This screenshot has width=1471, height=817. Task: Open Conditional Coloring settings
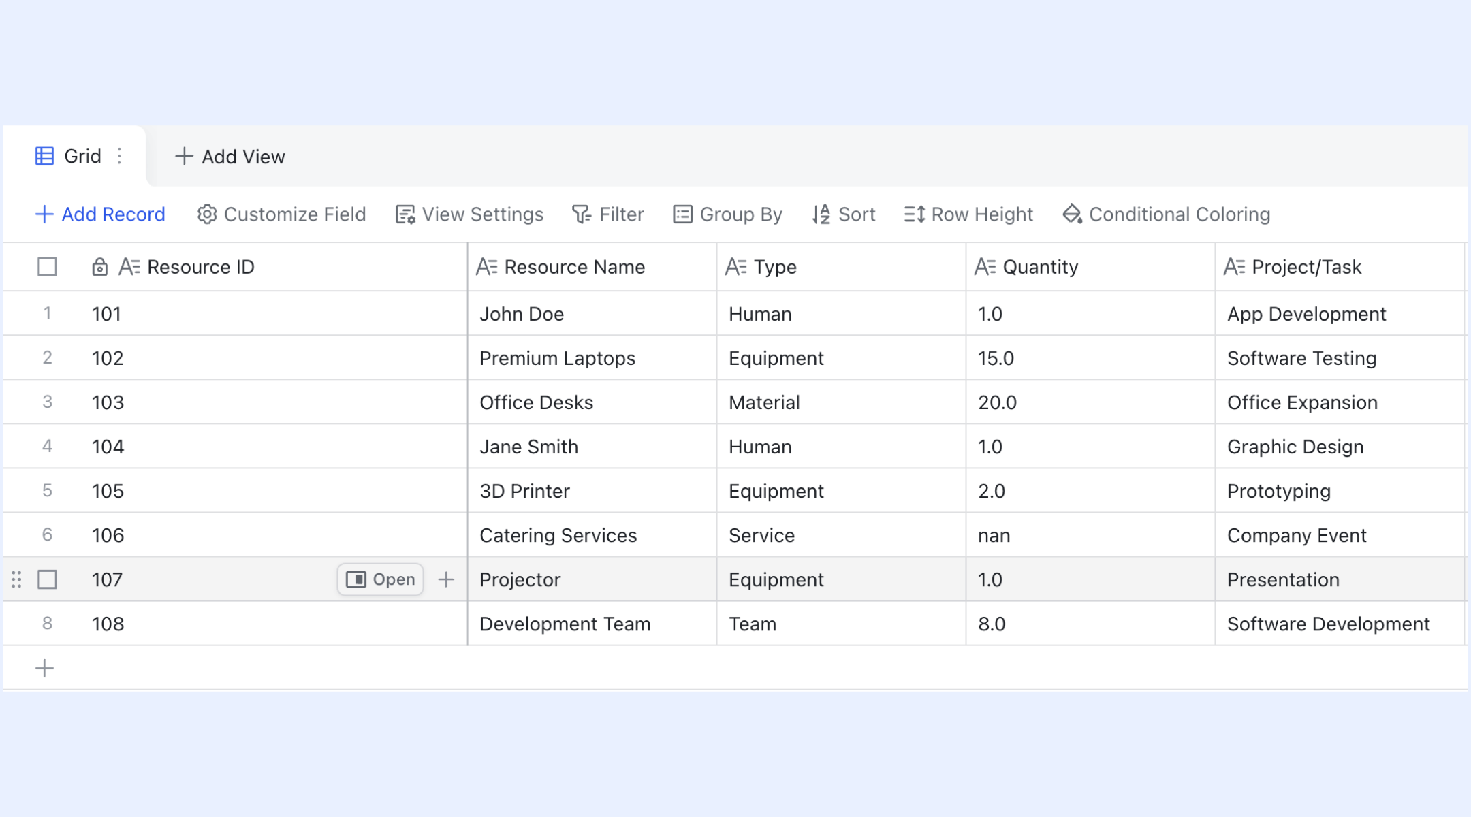(x=1166, y=214)
